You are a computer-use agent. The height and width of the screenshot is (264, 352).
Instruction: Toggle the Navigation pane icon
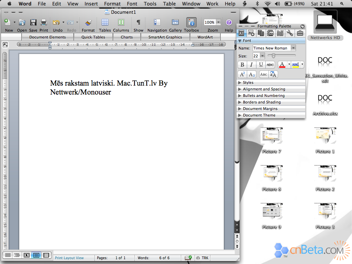(157, 22)
